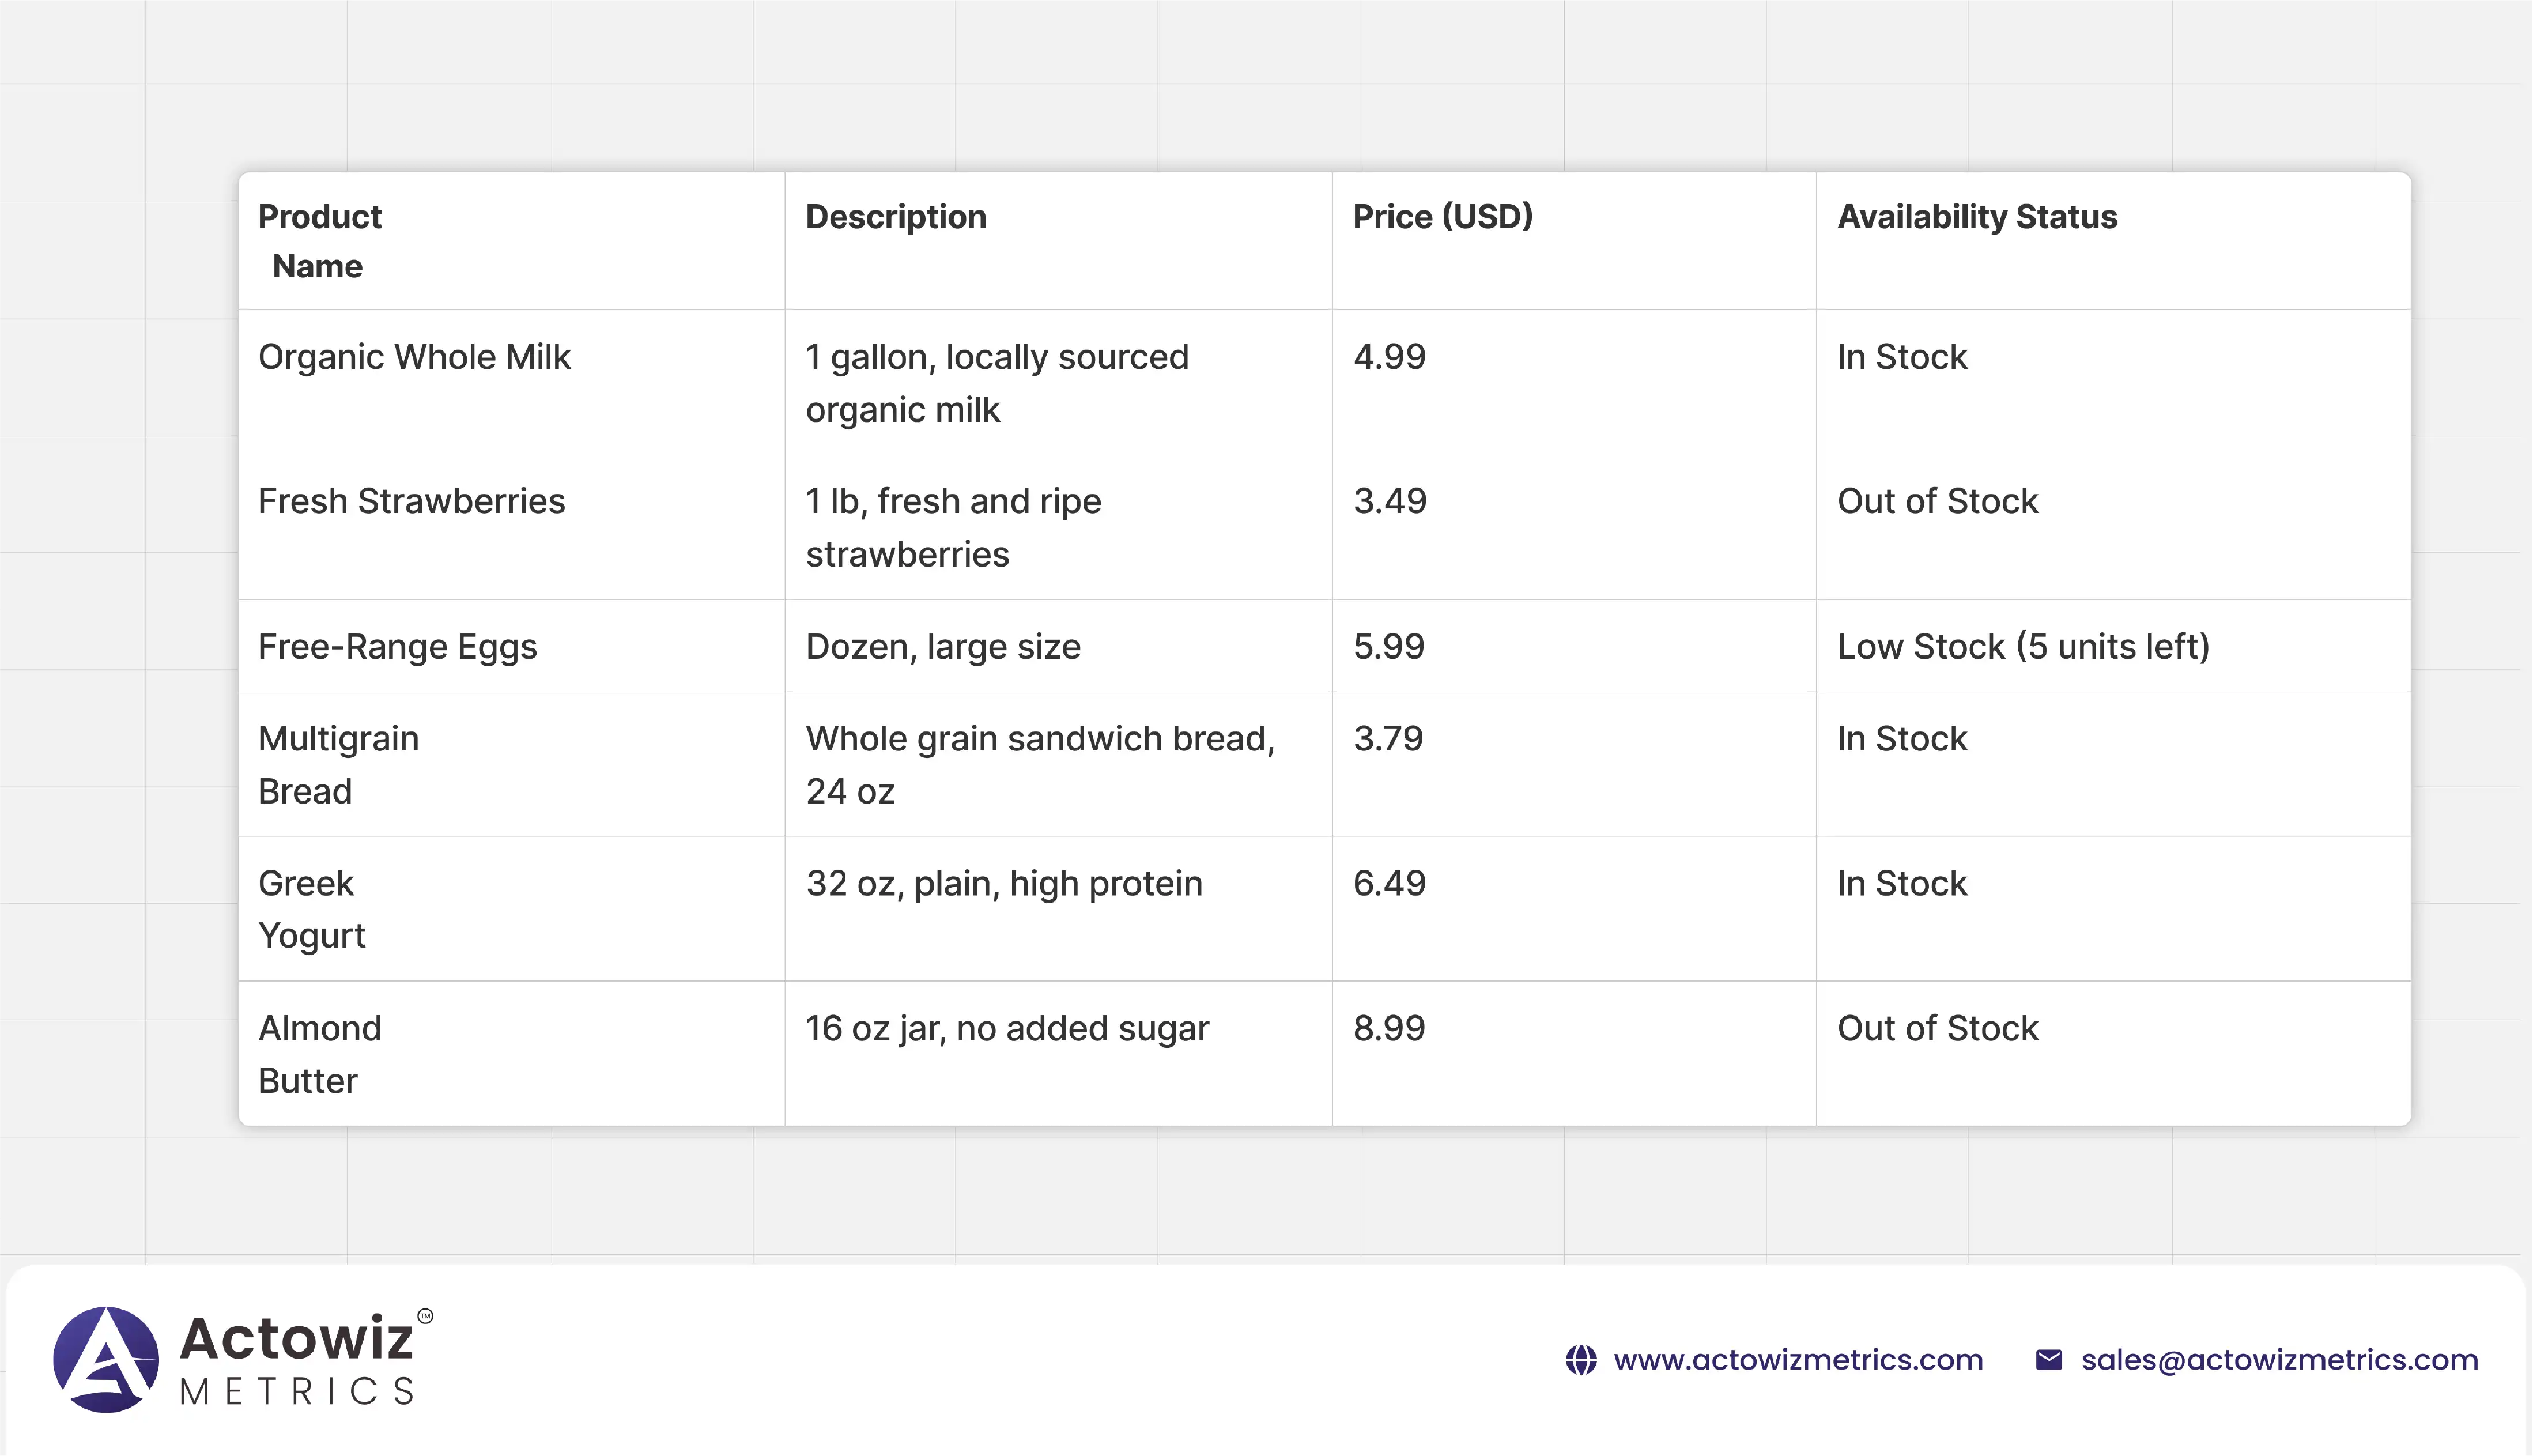
Task: Select the Free-Range Eggs row name
Action: click(397, 647)
